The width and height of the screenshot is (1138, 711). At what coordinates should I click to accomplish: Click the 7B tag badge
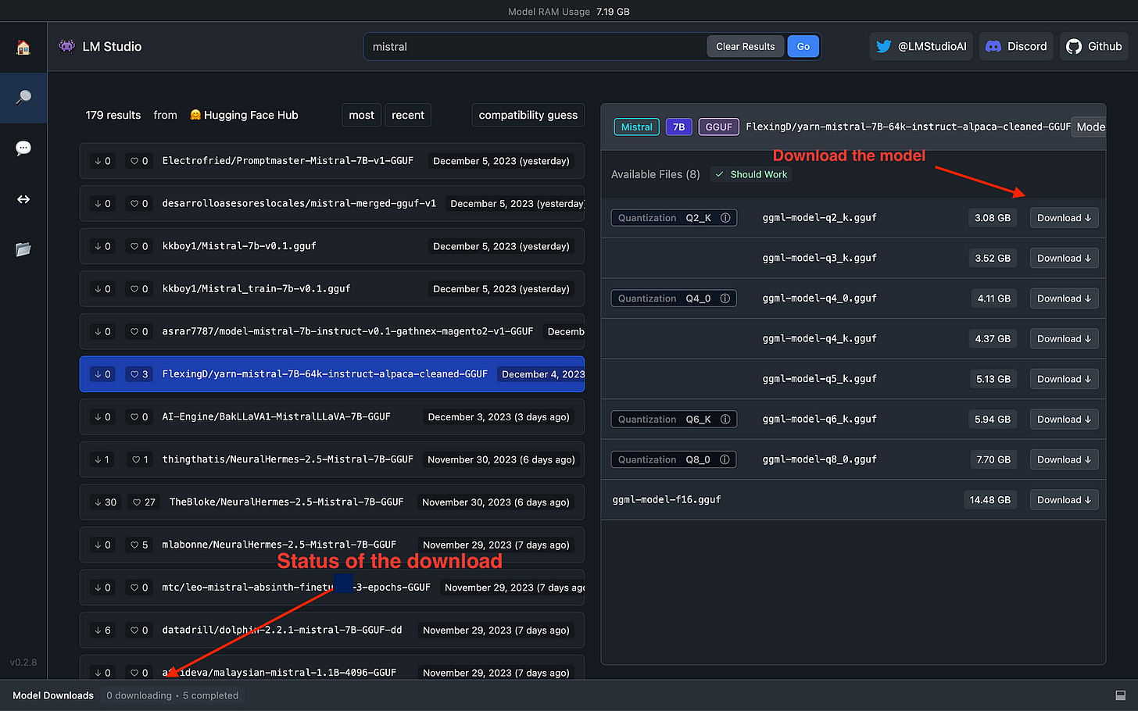(x=678, y=127)
